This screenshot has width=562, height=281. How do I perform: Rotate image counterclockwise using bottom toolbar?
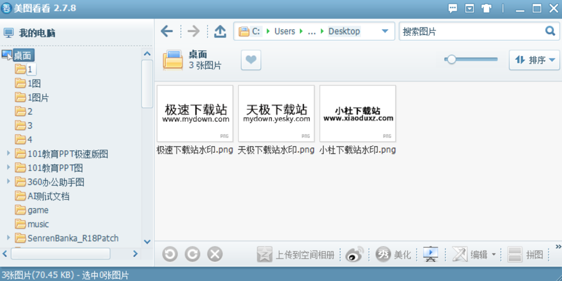tap(170, 254)
